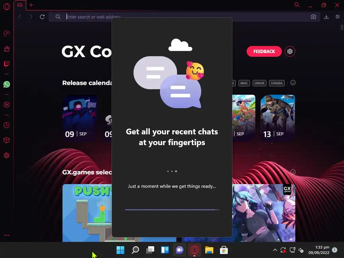
Task: Open Task View on taskbar
Action: click(x=150, y=250)
